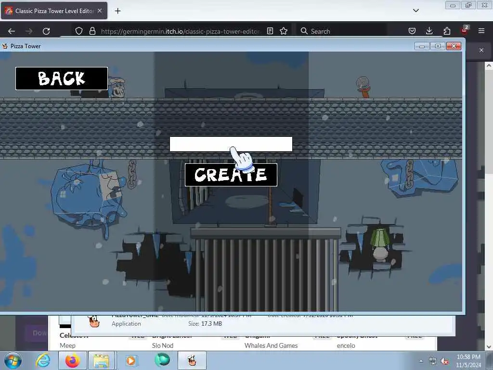Viewport: 493px width, 370px height.
Task: Maximize the Pizza Tower game window
Action: coord(438,46)
